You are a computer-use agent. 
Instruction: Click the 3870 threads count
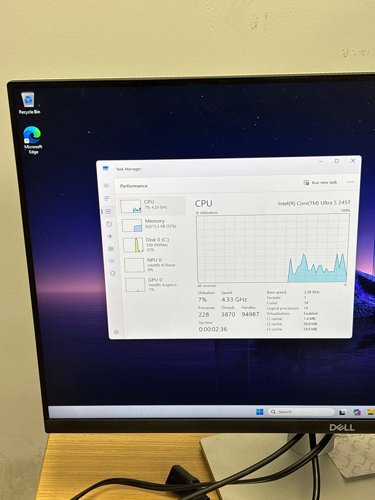point(228,314)
